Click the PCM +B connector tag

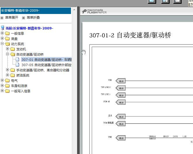click(121, 102)
